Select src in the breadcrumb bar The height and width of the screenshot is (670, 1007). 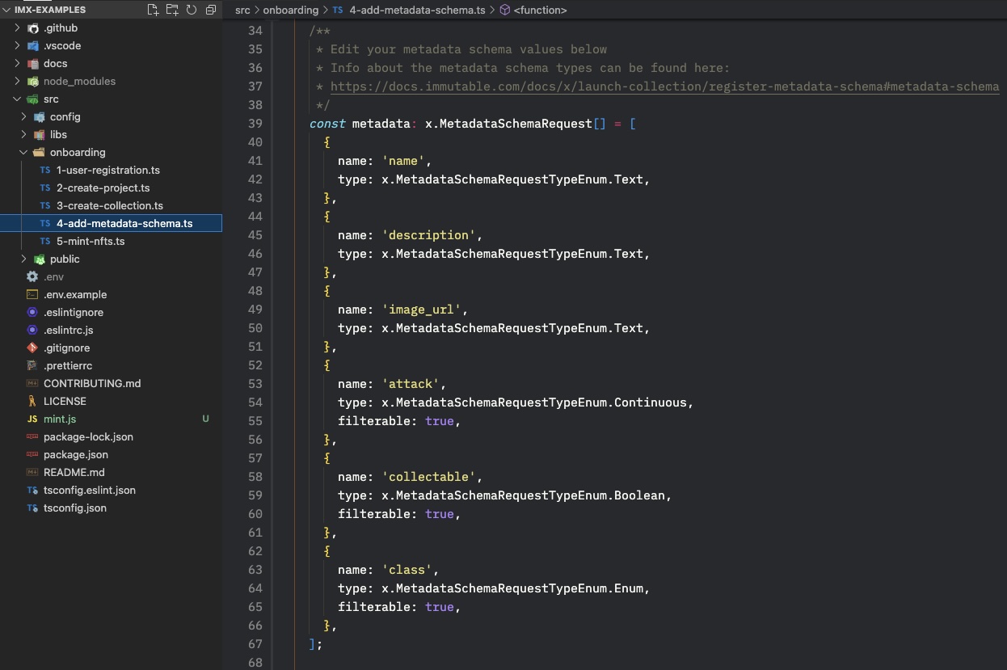click(x=242, y=10)
